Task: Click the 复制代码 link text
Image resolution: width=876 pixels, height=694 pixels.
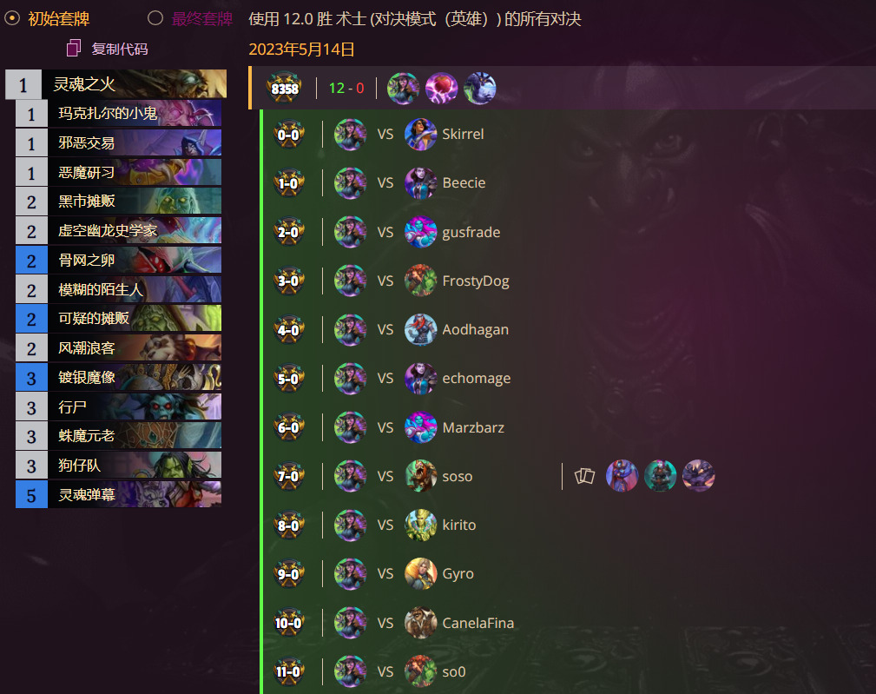Action: pyautogui.click(x=120, y=50)
